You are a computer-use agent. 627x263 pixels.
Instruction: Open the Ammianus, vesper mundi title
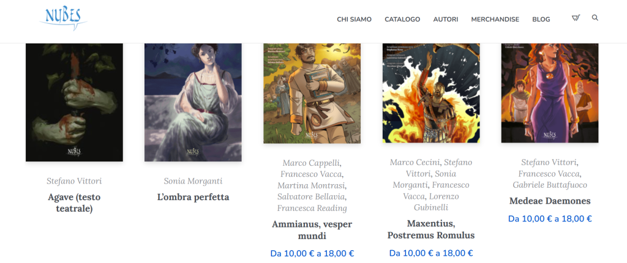pos(312,230)
